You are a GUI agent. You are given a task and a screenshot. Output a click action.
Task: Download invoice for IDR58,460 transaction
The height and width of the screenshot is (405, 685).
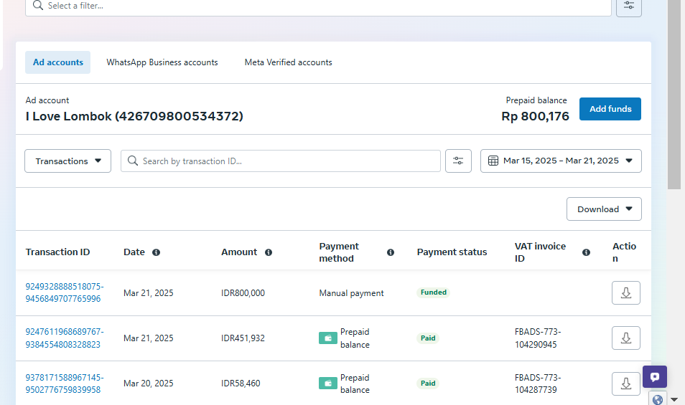[x=625, y=383]
